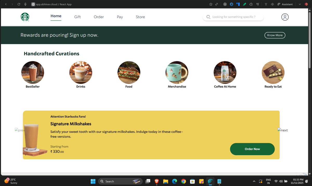Advance the carousel with the next button

pos(283,130)
